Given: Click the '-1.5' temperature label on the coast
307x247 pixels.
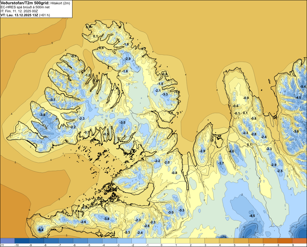Looking at the screenshot, I should (x=177, y=92).
